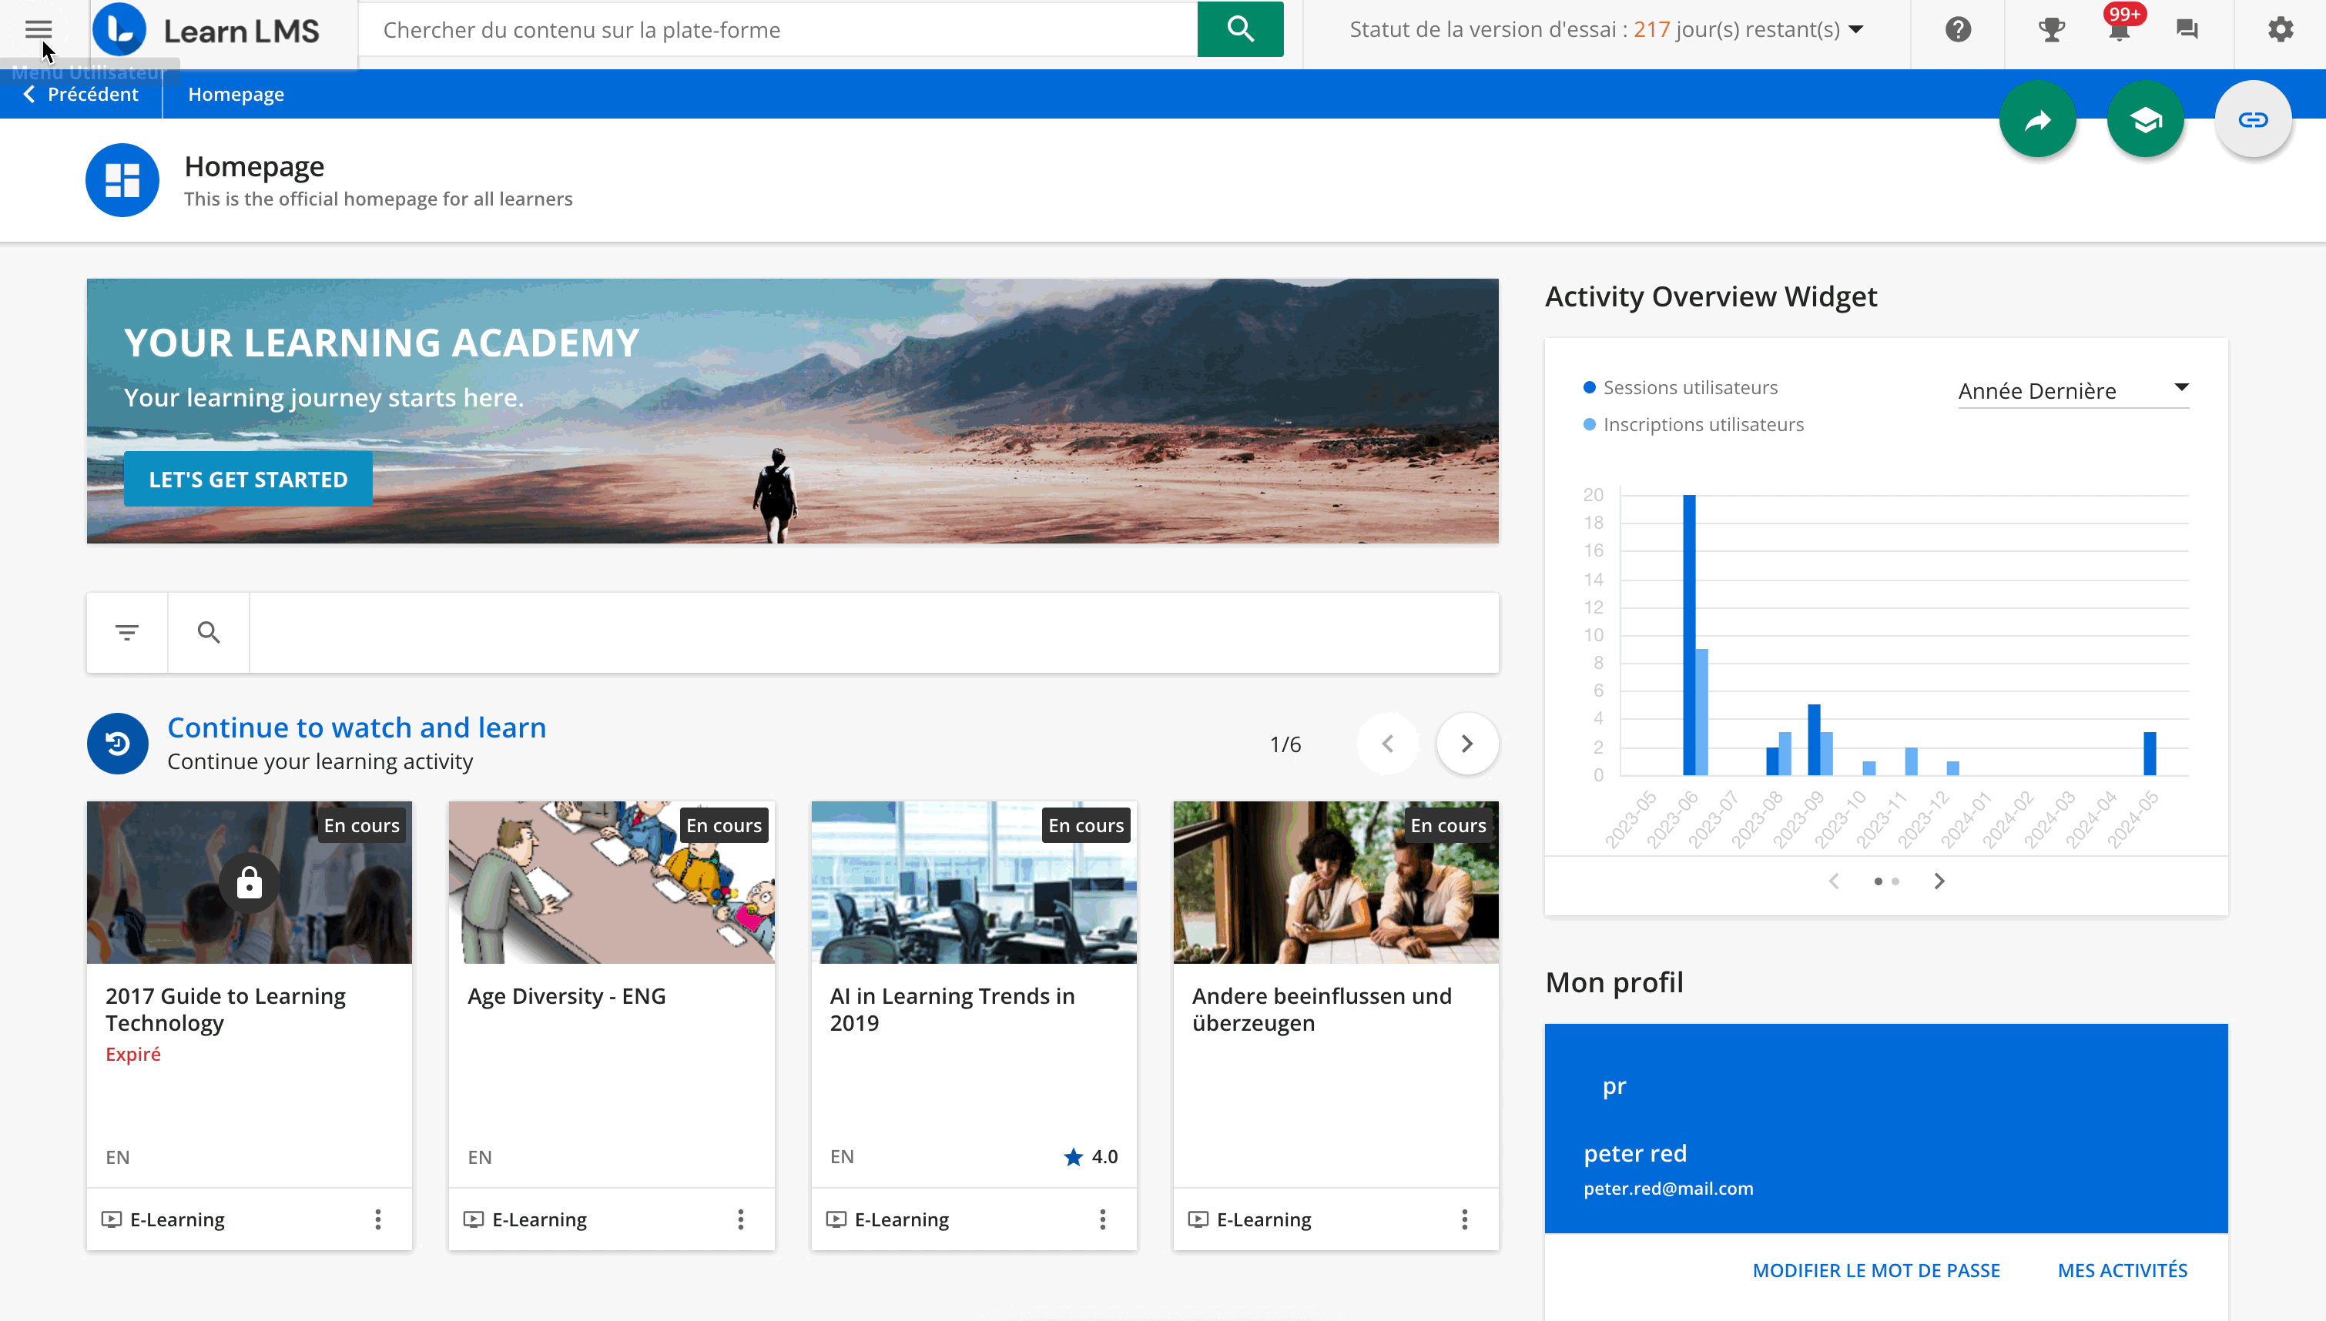The image size is (2326, 1321).
Task: Click the catalog filter search field
Action: (873, 632)
